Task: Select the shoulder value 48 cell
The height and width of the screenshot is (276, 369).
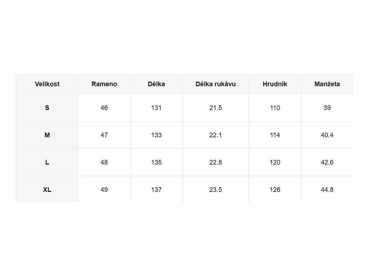Action: click(104, 162)
